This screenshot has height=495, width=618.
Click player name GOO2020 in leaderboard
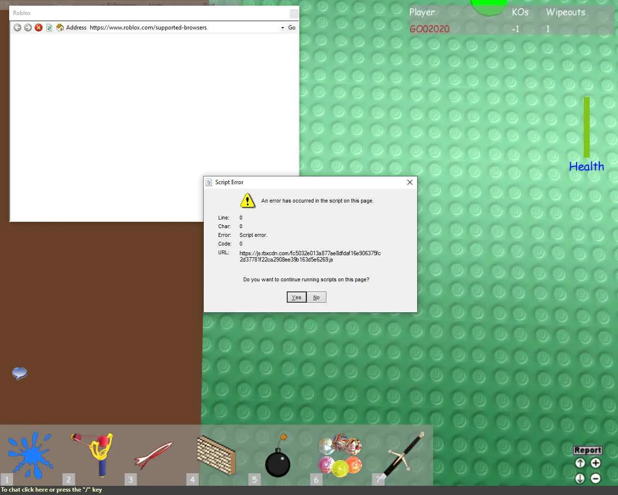429,29
